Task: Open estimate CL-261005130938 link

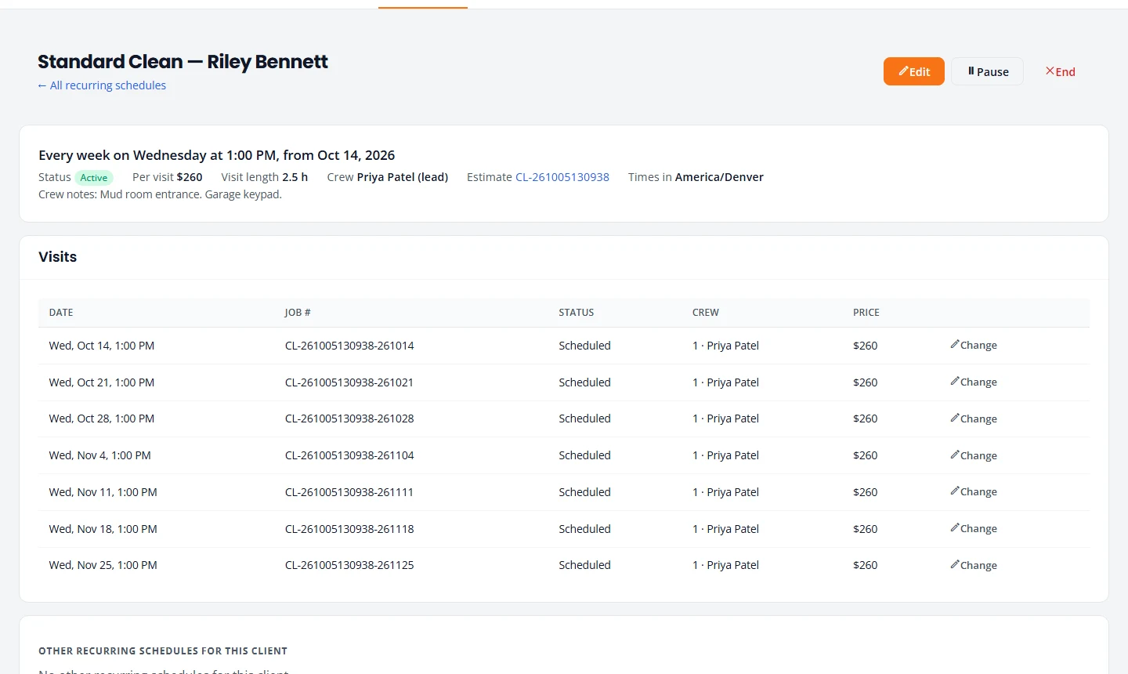Action: 562,177
